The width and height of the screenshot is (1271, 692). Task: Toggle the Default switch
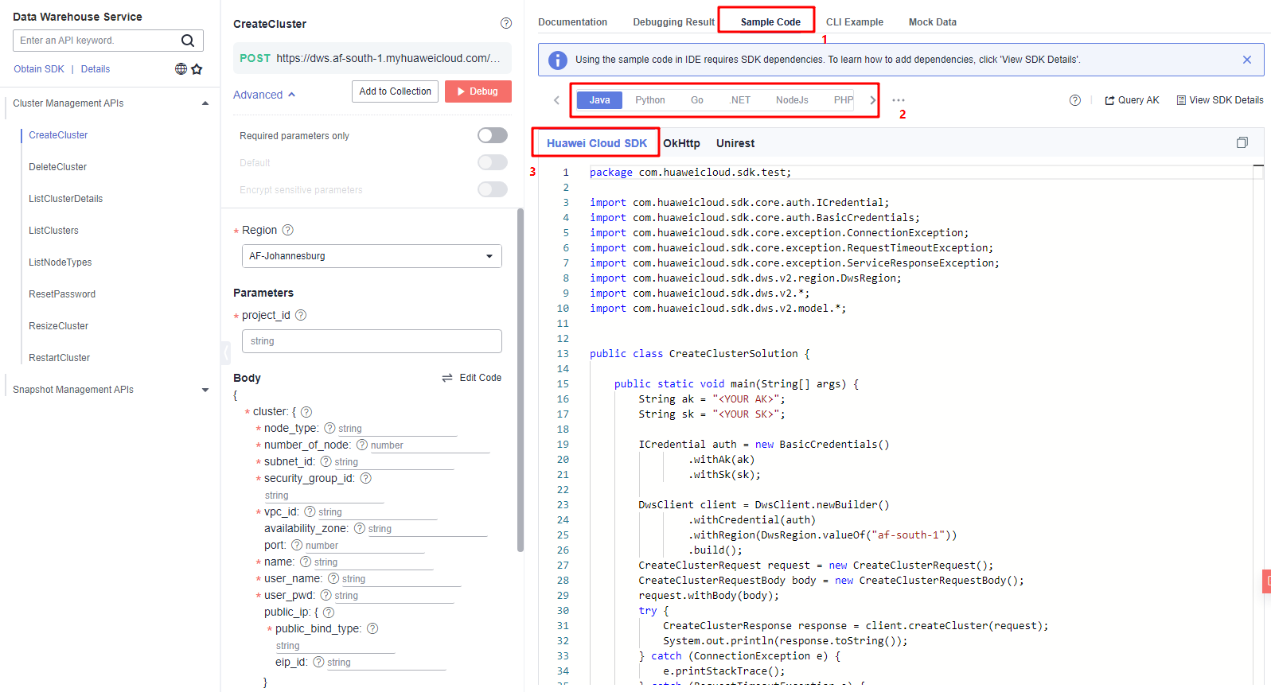point(493,162)
